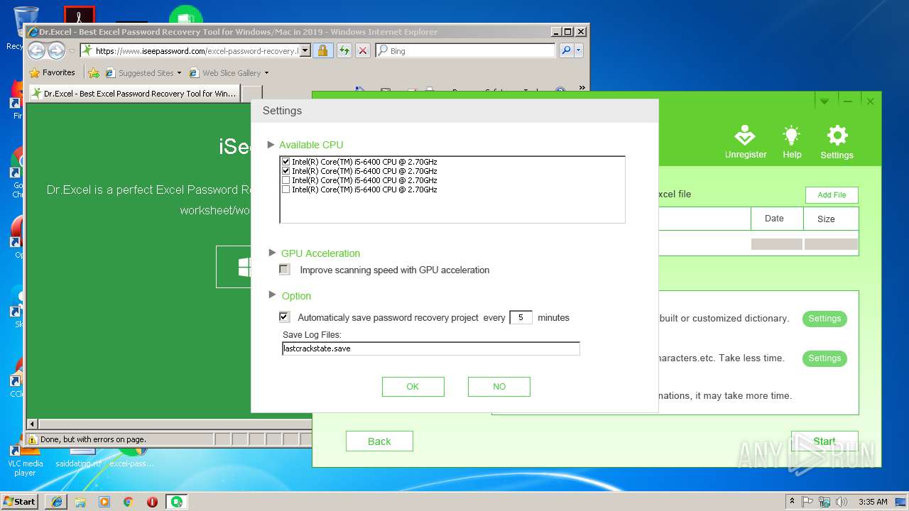Click the Save Log Files path field
Viewport: 909px width, 511px height.
click(x=431, y=348)
